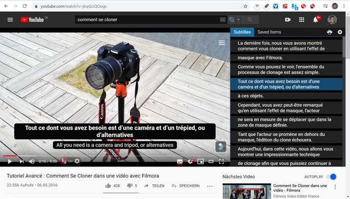Open 'Comment Se Cloner dans une vidéo - Filmora' link

click(300, 188)
